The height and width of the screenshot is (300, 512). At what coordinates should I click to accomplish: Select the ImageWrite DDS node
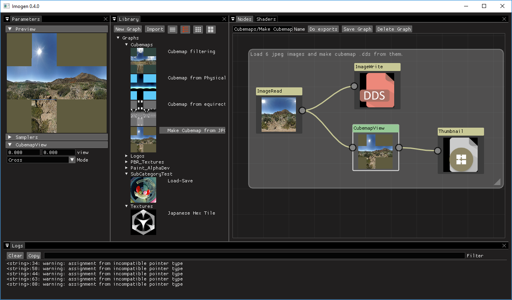[x=377, y=90]
